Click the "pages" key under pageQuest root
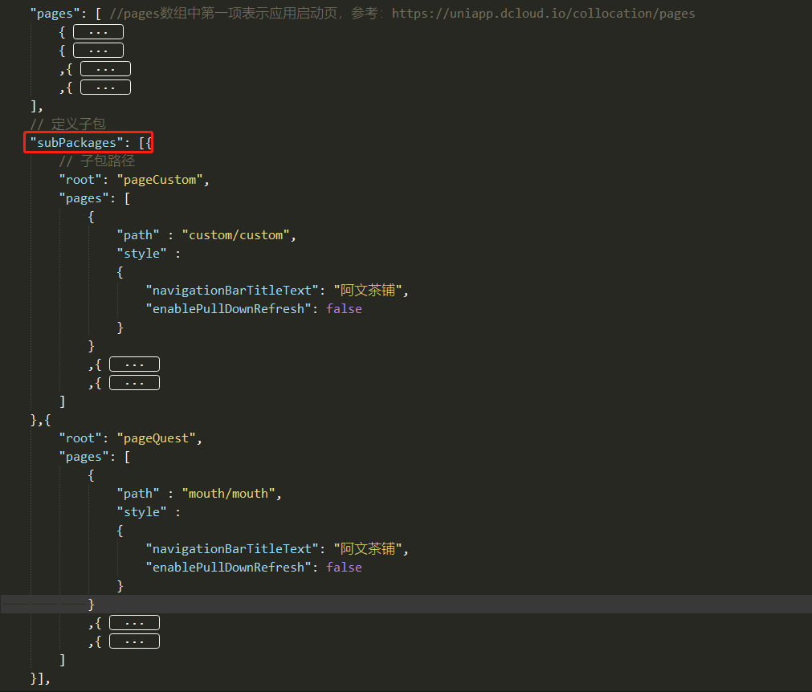812x692 pixels. pos(84,457)
